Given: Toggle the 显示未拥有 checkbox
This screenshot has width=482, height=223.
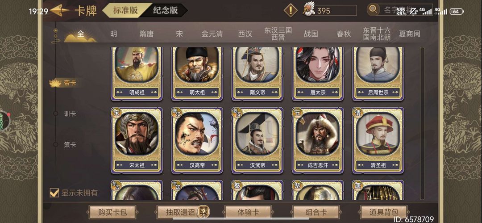Looking at the screenshot, I should [54, 193].
